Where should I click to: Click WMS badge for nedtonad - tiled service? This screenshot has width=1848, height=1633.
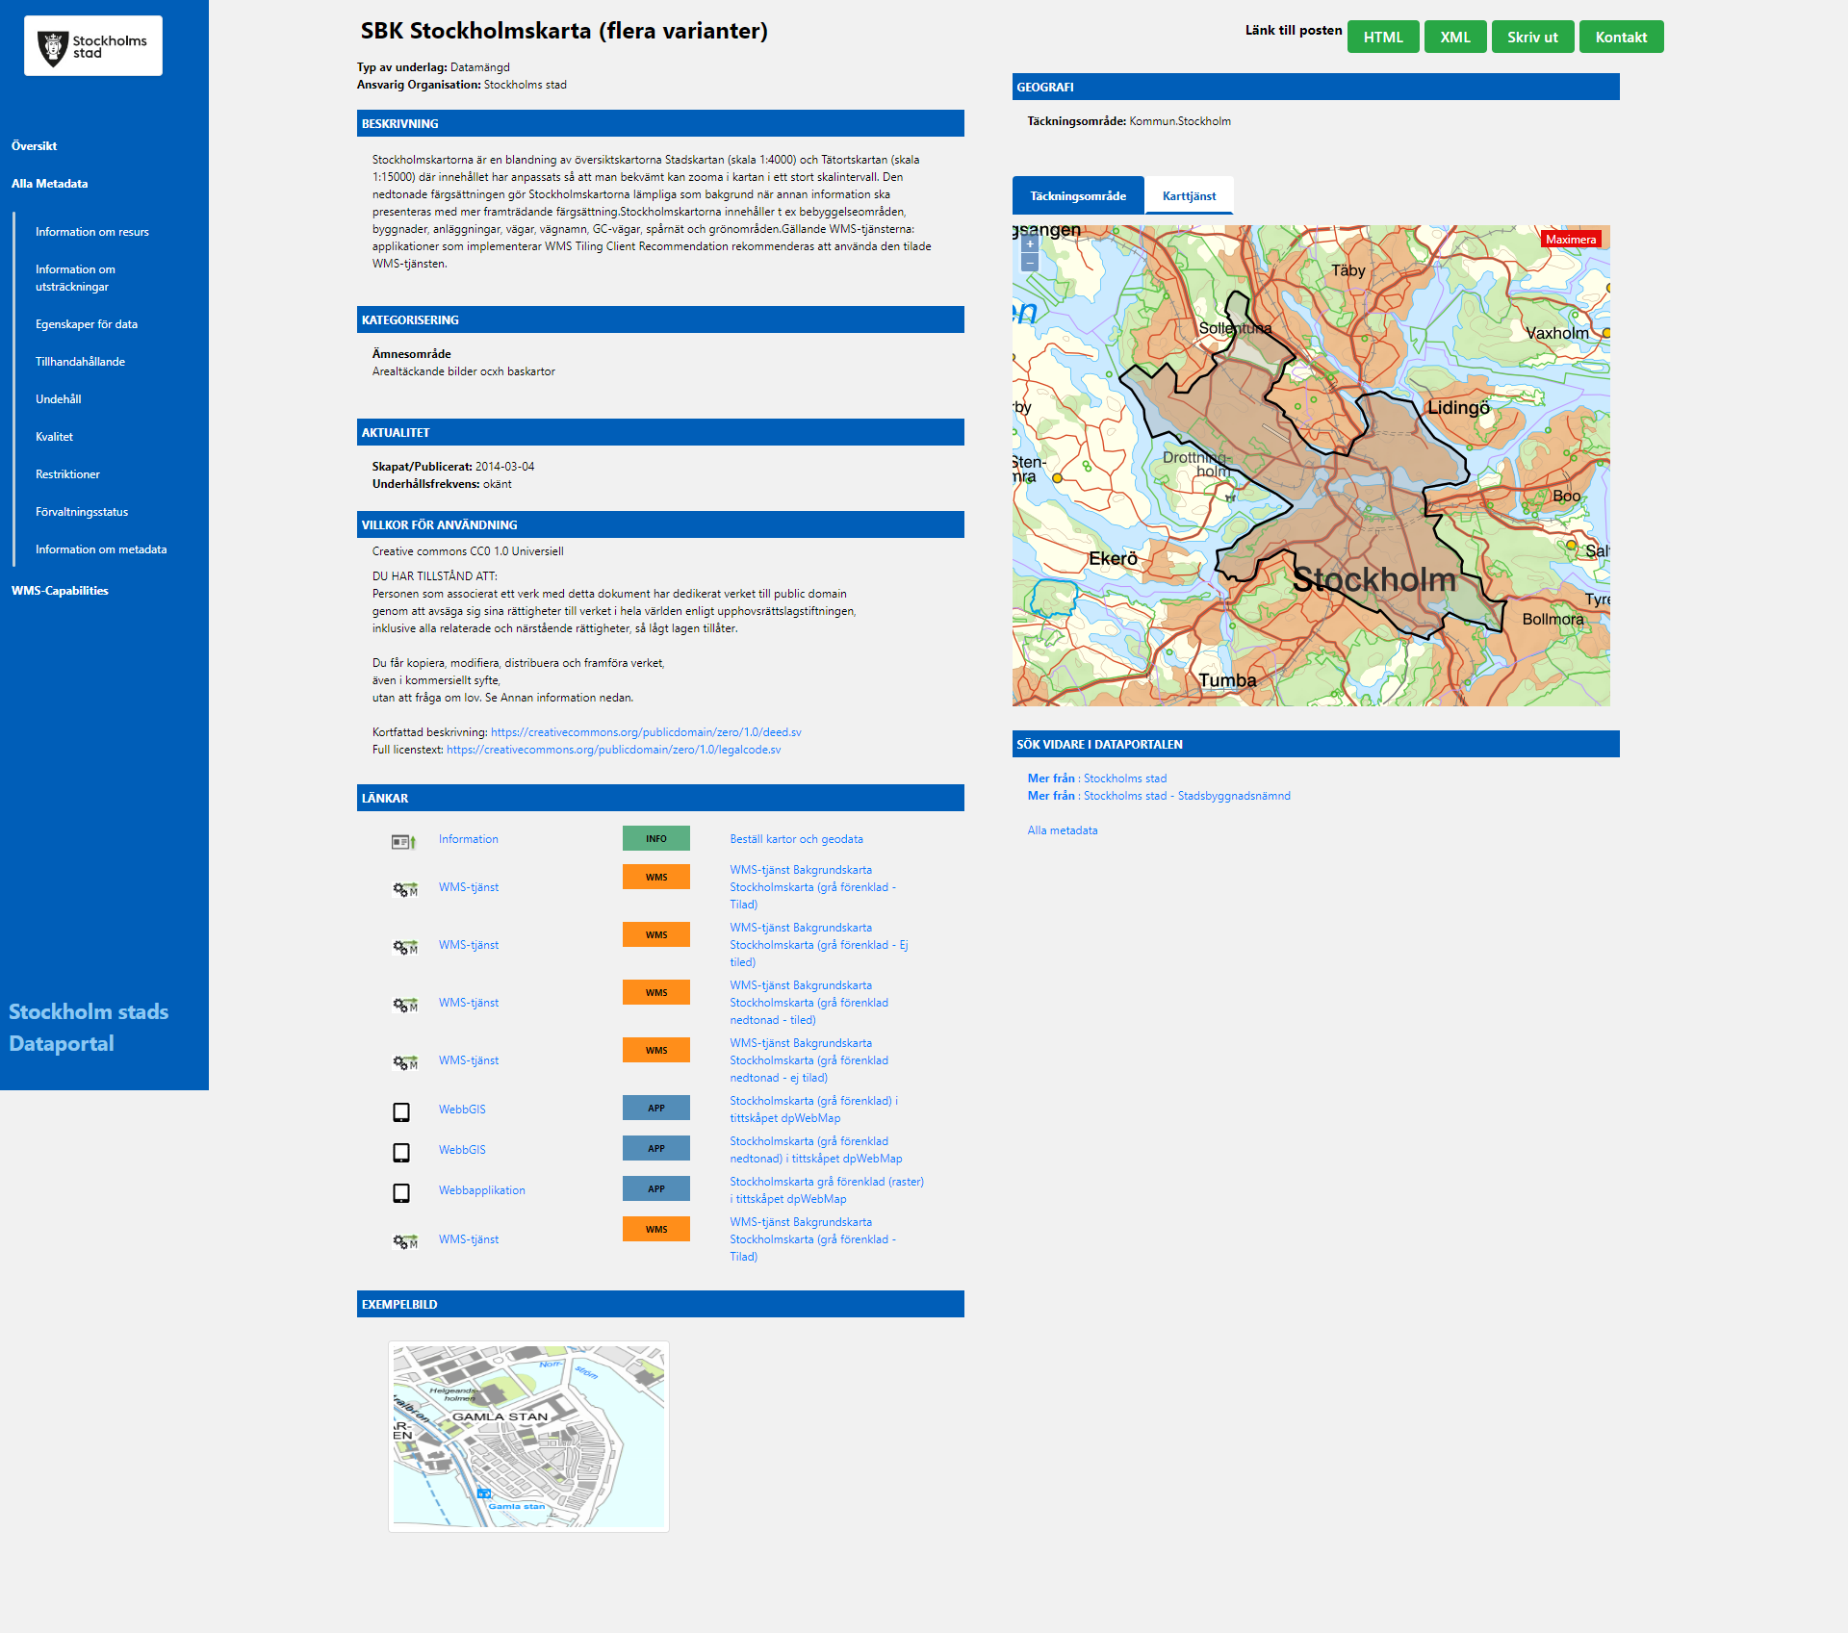pyautogui.click(x=656, y=992)
